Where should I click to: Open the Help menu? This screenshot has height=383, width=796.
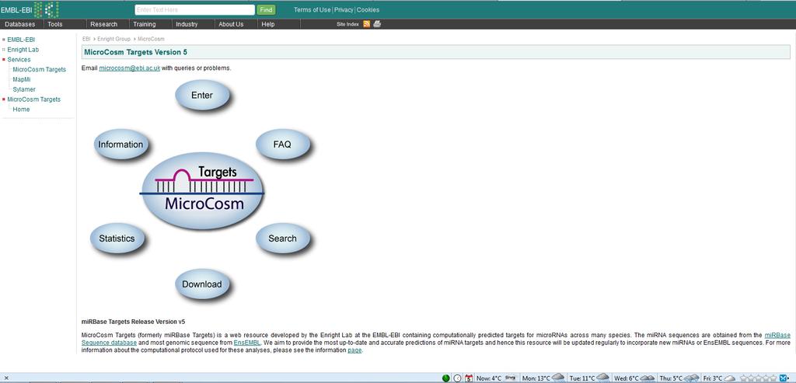coord(268,24)
